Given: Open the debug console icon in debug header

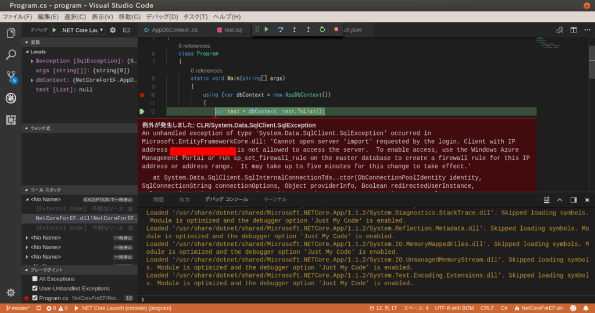Looking at the screenshot, I should pos(126,30).
